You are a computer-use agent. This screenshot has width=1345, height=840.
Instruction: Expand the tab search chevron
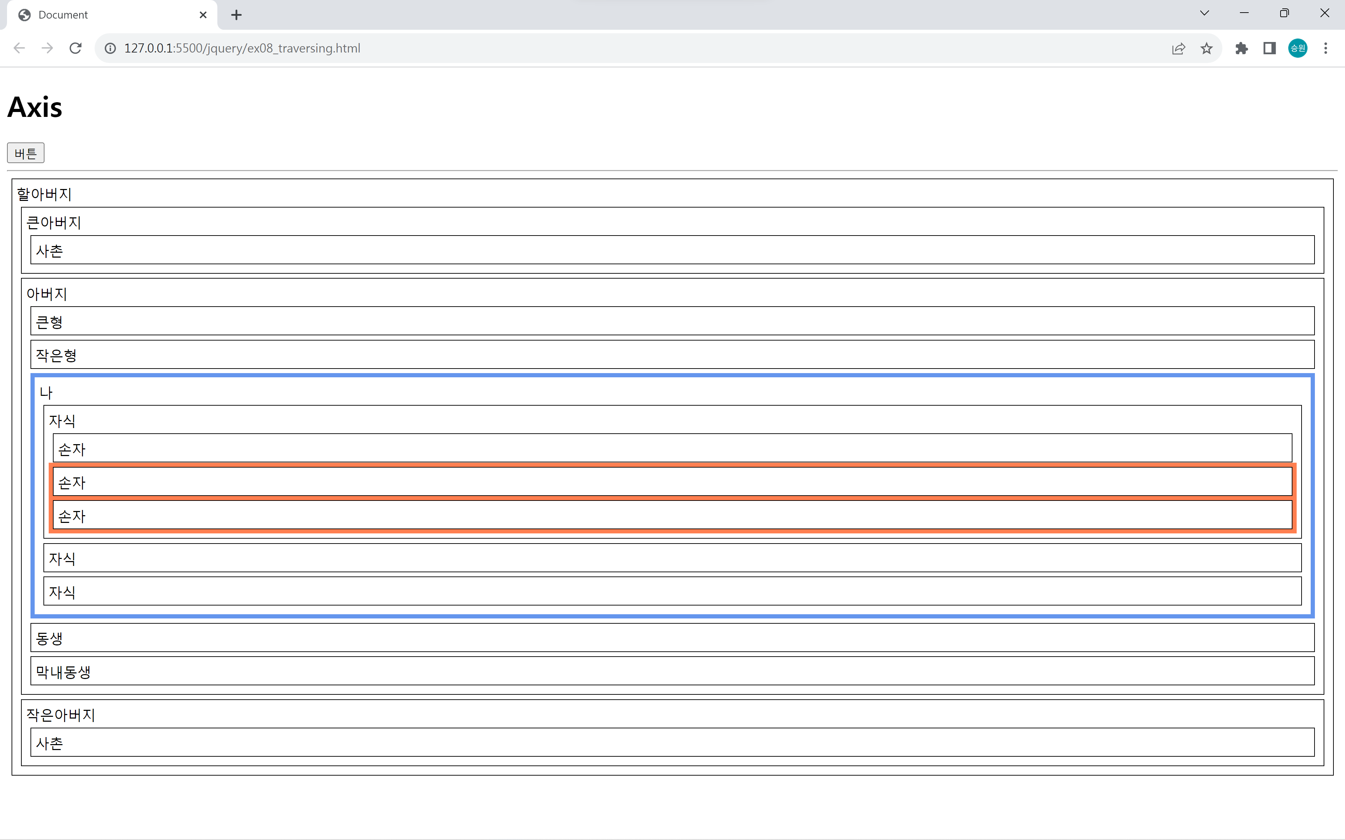[1205, 13]
